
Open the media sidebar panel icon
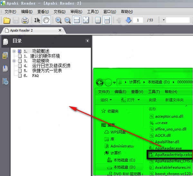click(5, 81)
